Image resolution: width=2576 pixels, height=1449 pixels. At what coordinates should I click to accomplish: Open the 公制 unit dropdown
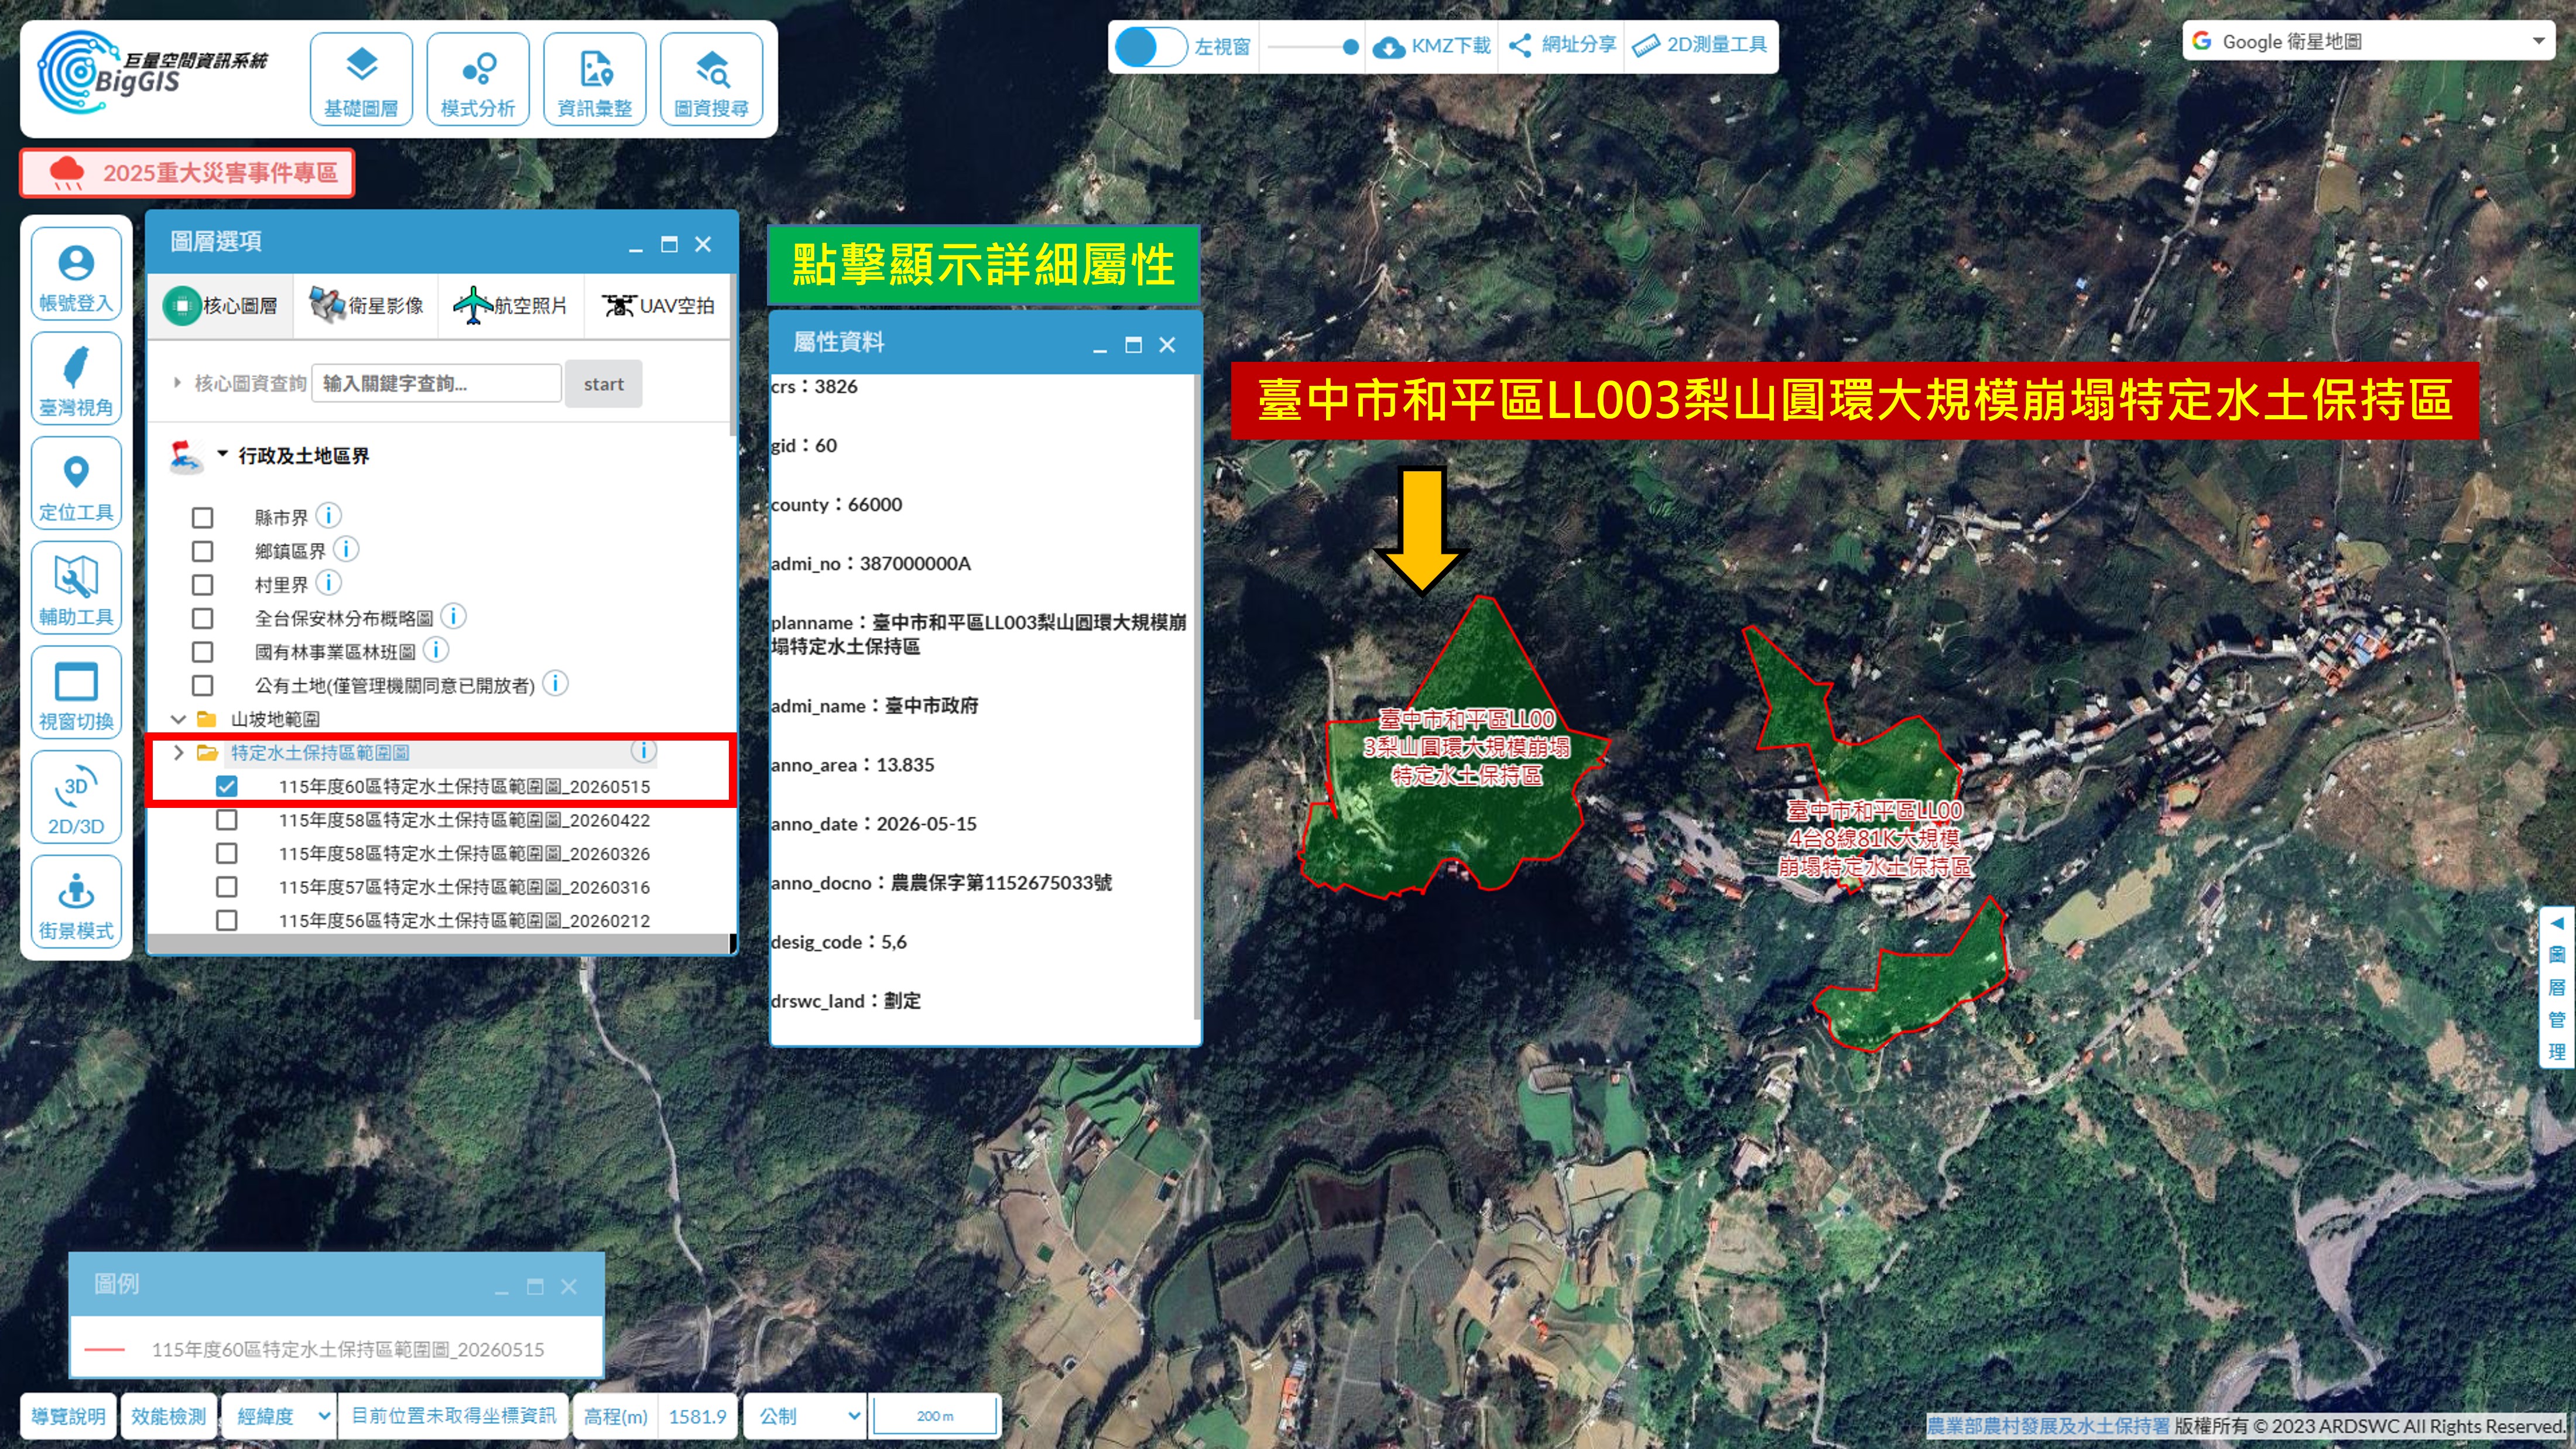pos(805,1416)
